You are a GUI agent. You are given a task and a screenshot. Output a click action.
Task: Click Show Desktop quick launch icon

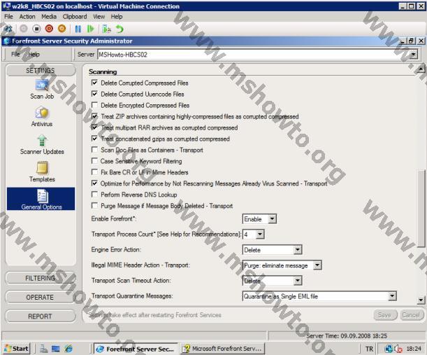56,349
